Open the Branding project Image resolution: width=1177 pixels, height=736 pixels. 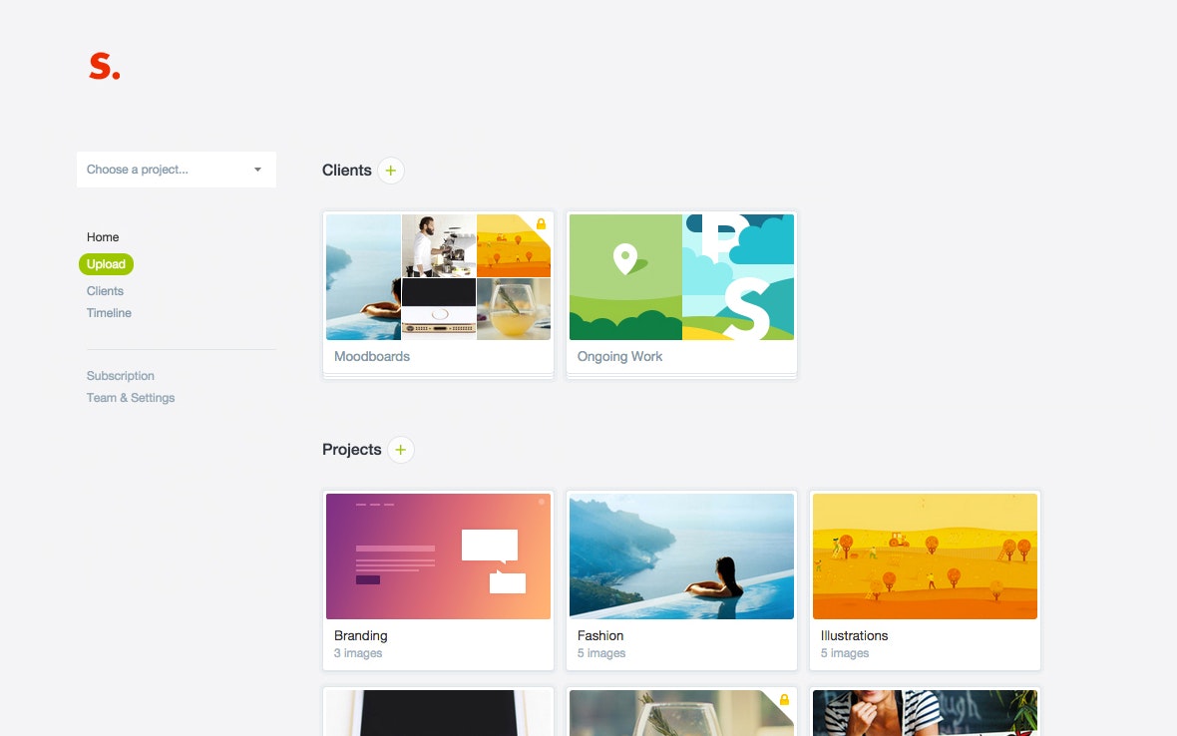pos(438,556)
